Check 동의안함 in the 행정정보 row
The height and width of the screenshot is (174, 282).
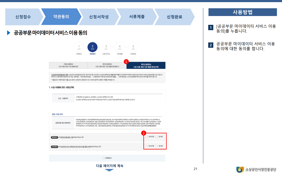(146, 137)
